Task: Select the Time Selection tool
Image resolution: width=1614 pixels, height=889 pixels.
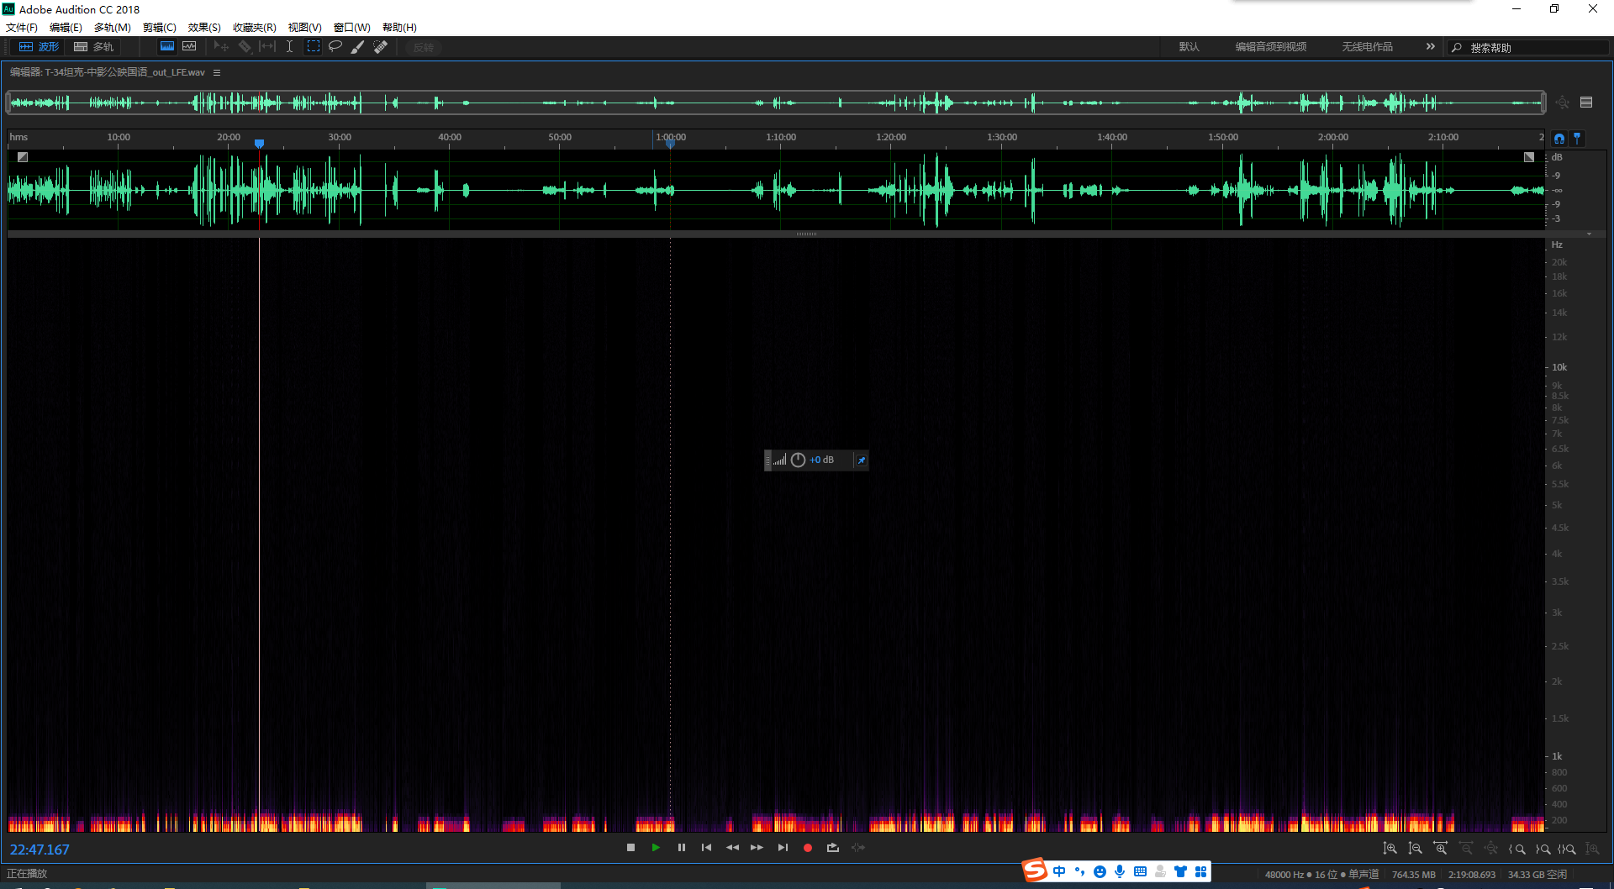Action: click(x=289, y=47)
